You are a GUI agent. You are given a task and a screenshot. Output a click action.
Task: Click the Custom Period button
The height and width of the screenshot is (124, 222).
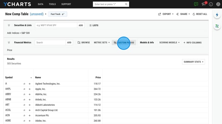click(x=124, y=42)
